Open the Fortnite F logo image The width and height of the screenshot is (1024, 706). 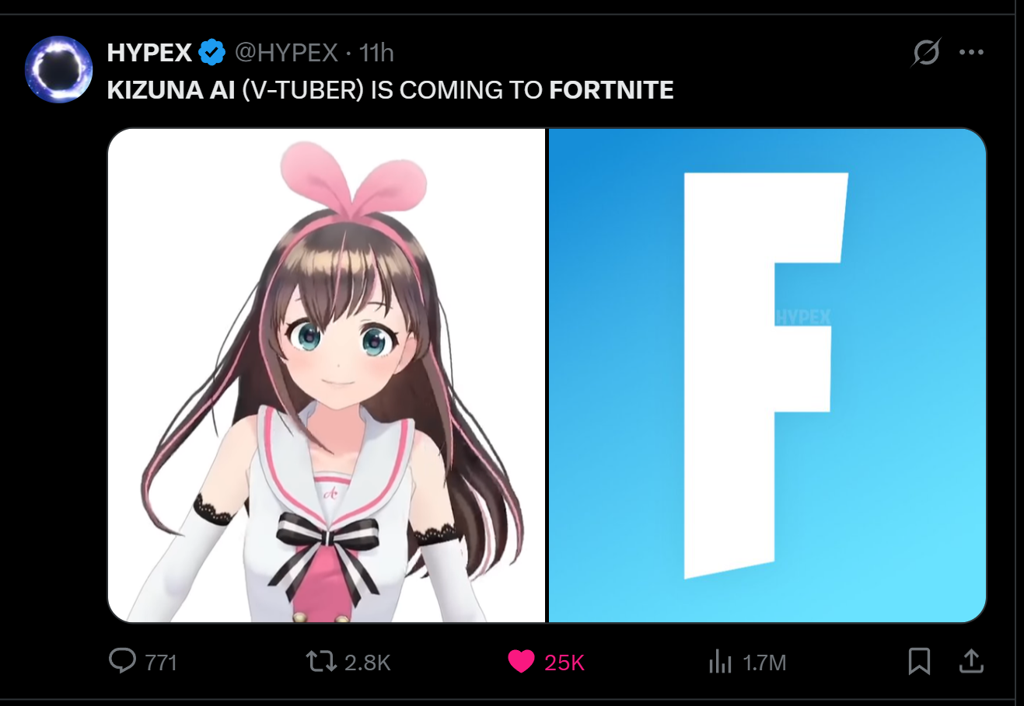click(767, 375)
